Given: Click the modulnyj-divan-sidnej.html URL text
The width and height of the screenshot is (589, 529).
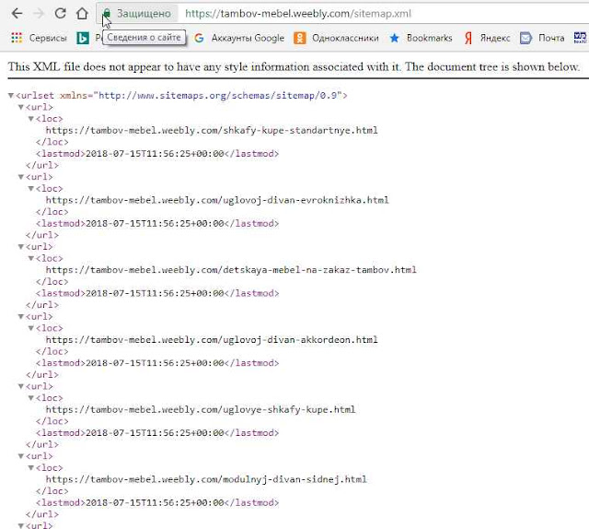Looking at the screenshot, I should click(x=206, y=479).
